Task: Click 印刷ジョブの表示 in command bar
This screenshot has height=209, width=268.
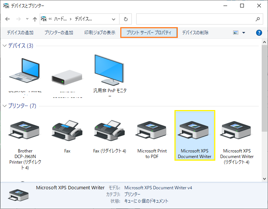Action: pyautogui.click(x=100, y=32)
